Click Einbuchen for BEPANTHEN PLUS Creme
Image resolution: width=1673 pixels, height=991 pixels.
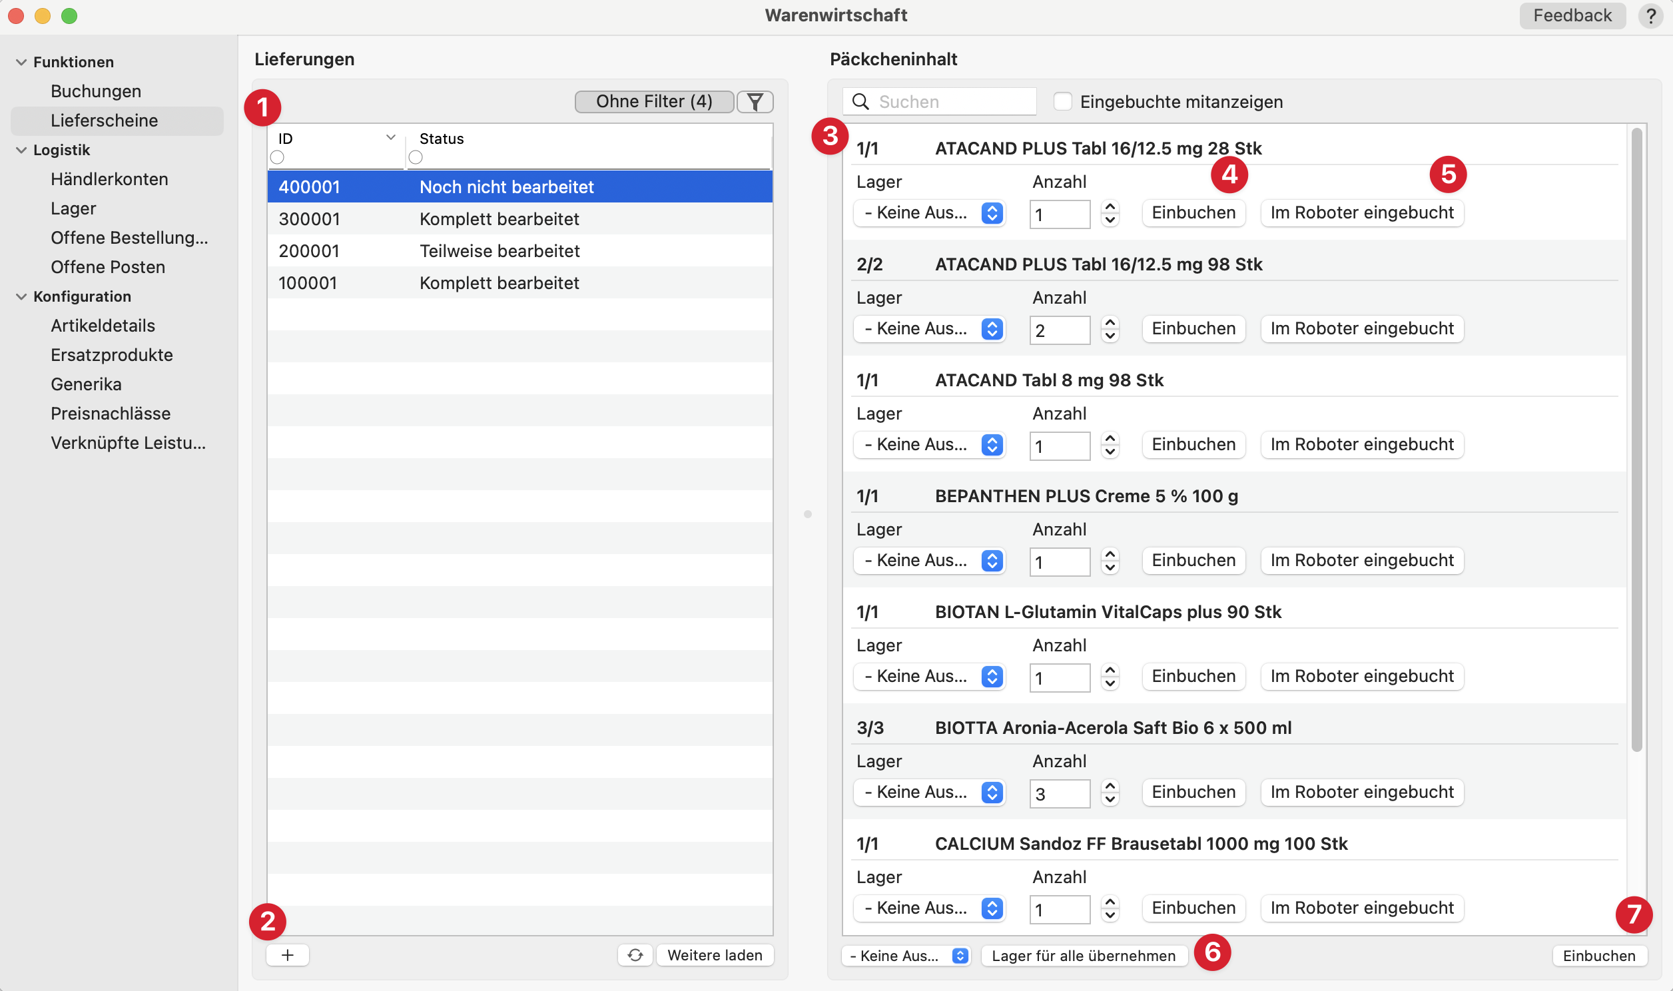click(1193, 560)
